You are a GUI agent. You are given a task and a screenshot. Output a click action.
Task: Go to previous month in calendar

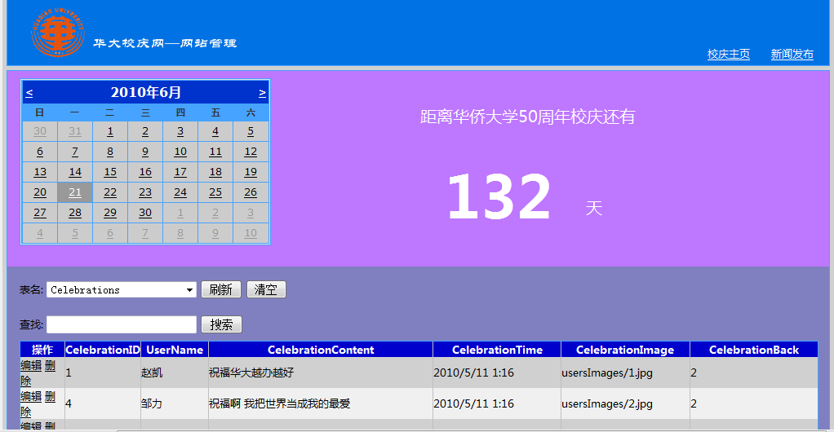[29, 93]
